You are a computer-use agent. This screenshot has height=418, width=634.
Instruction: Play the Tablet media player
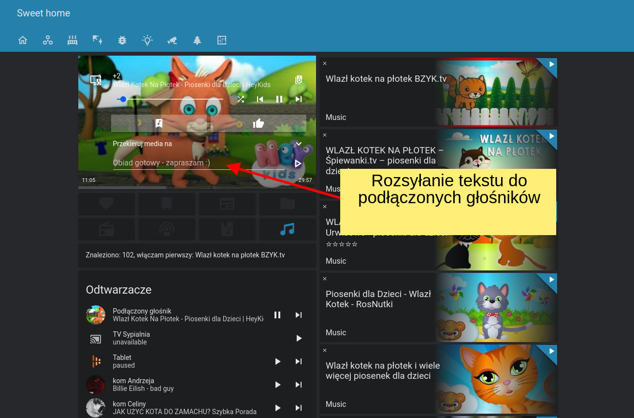point(278,361)
